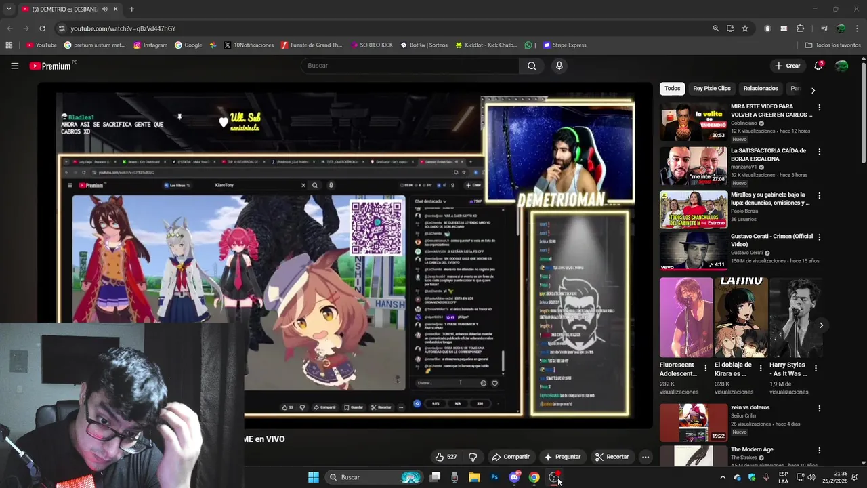The width and height of the screenshot is (867, 488).
Task: Open Photoshop from the taskbar
Action: point(494,477)
